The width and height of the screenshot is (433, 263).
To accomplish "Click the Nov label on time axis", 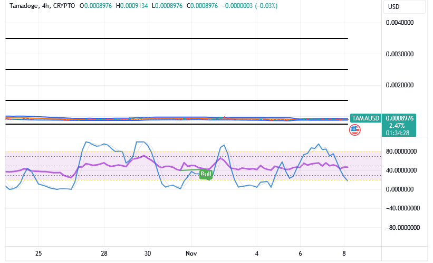I will pyautogui.click(x=191, y=254).
